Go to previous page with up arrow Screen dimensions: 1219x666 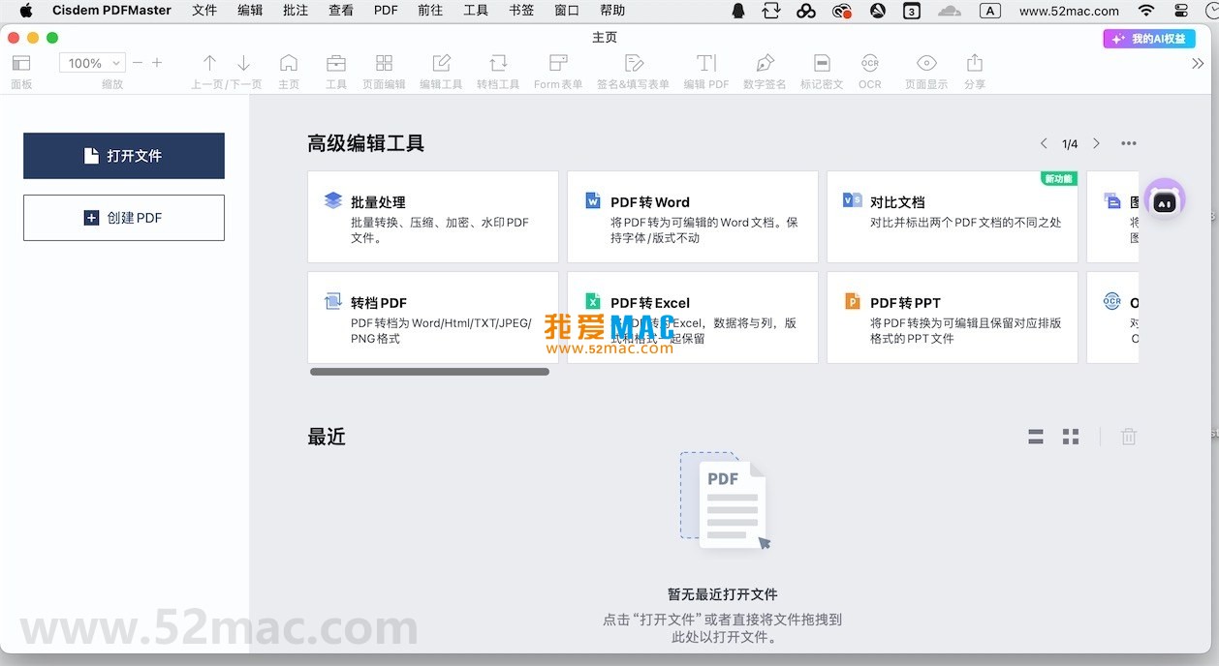click(x=209, y=63)
